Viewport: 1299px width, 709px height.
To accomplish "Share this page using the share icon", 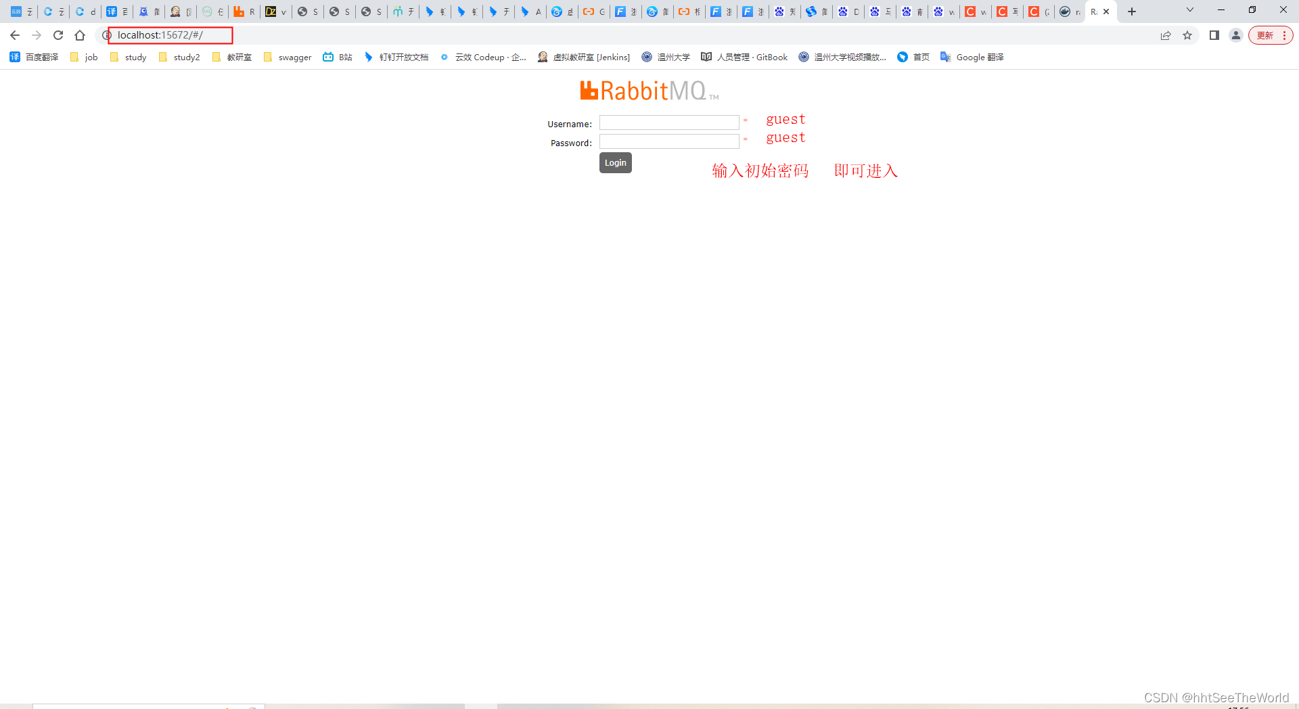I will (x=1166, y=35).
